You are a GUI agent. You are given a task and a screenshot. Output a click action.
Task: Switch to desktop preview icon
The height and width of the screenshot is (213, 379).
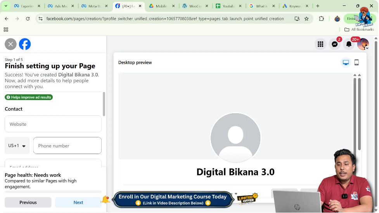(346, 62)
